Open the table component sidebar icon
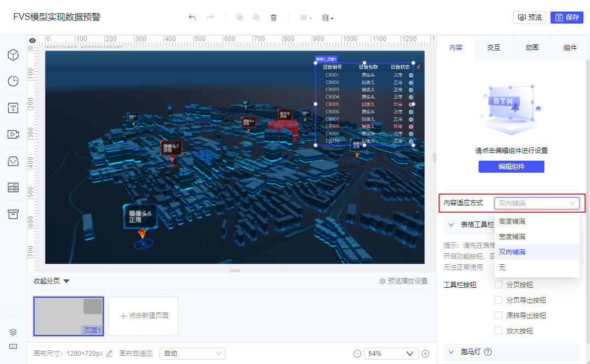 [13, 187]
